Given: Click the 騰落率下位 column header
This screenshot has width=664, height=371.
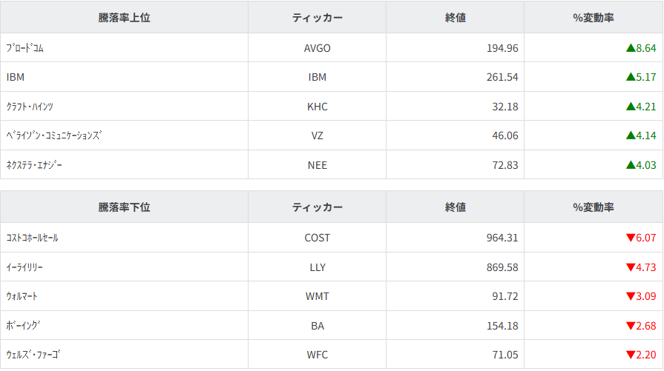Looking at the screenshot, I should point(124,207).
